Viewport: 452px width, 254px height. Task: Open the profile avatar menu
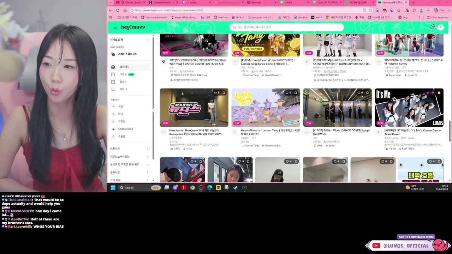[440, 27]
